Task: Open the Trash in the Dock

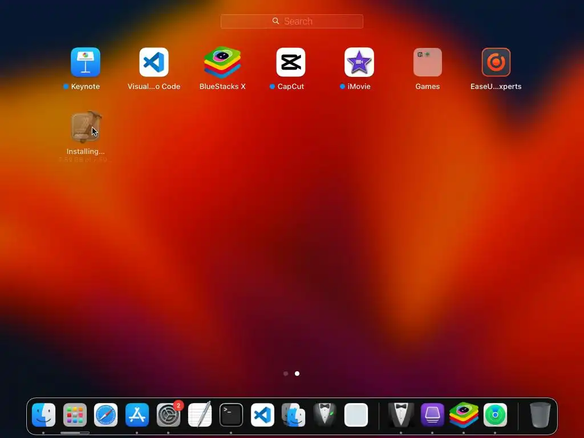Action: (x=540, y=415)
